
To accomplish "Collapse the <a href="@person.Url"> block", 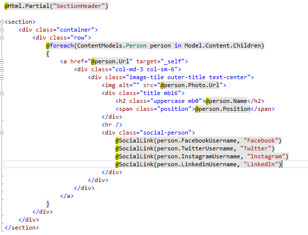I will [x=1, y=61].
